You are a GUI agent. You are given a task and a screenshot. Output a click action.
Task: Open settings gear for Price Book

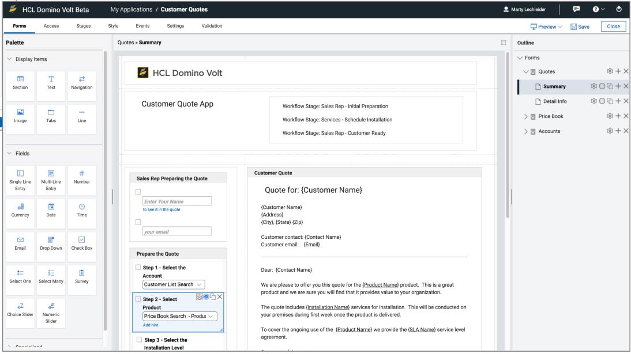click(x=610, y=116)
